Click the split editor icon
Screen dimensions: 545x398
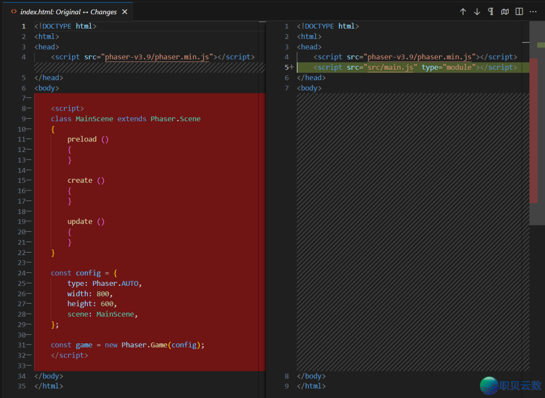(519, 12)
